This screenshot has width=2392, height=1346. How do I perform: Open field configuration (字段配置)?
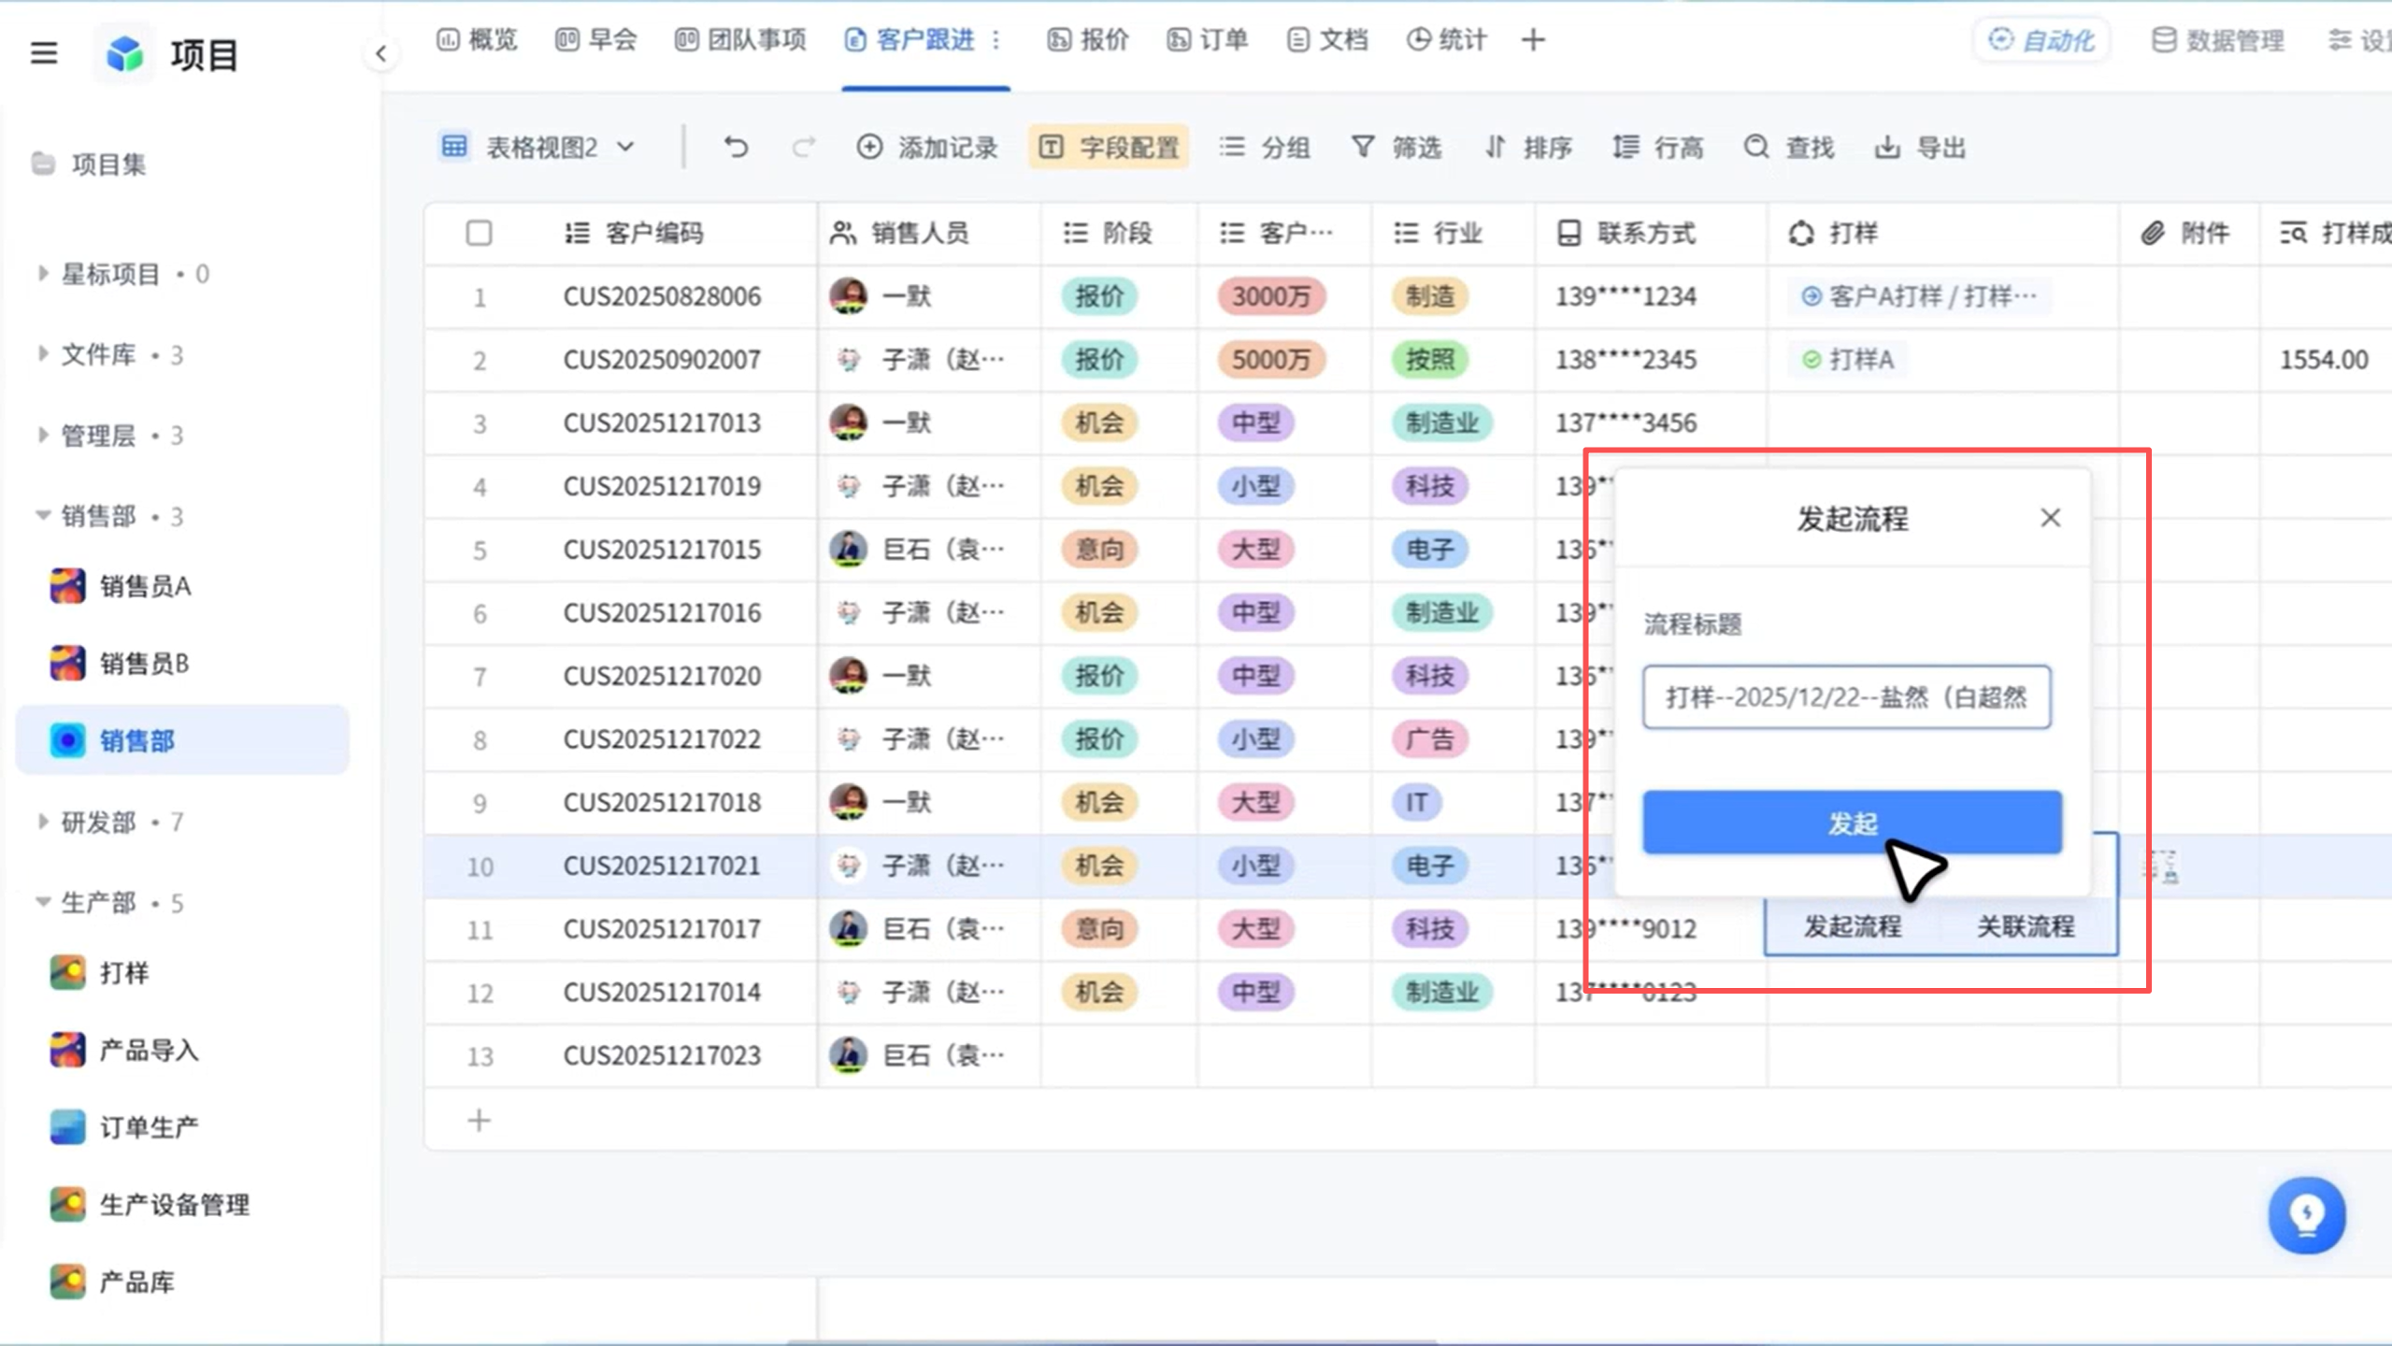[x=1109, y=147]
